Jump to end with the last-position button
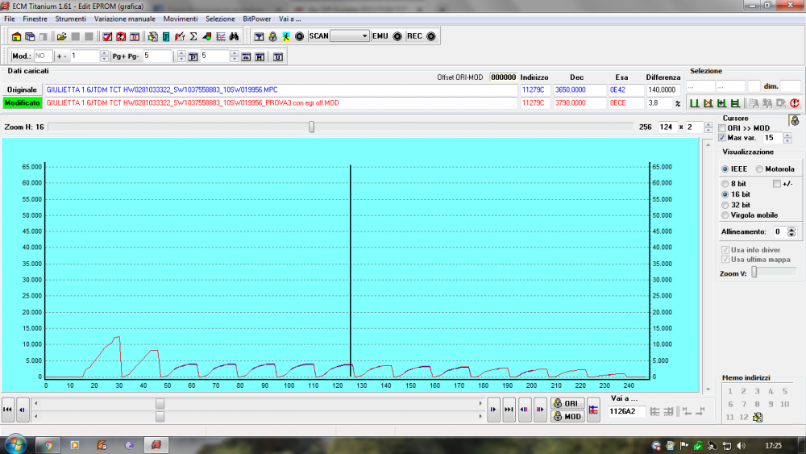 [x=509, y=410]
